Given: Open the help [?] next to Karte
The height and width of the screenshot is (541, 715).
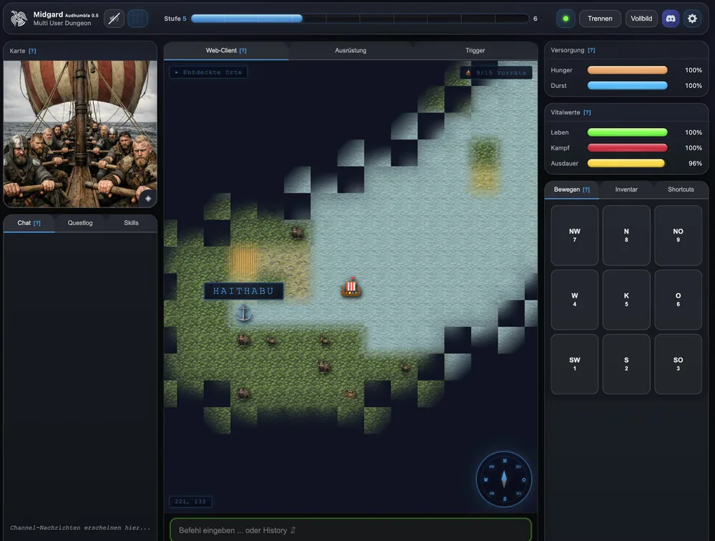Looking at the screenshot, I should 32,51.
